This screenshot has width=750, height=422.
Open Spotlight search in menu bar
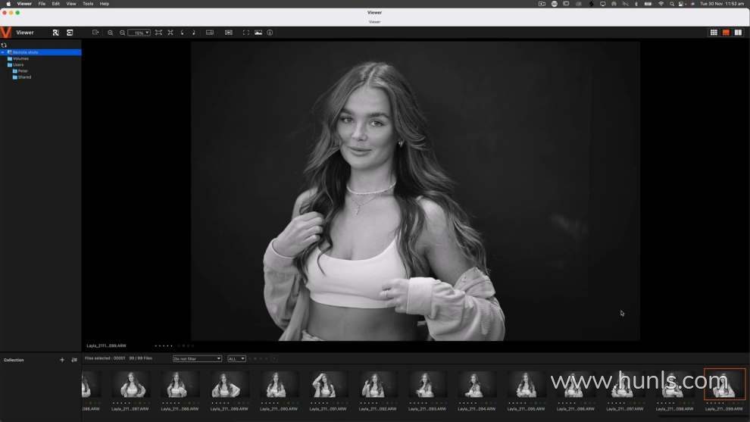pyautogui.click(x=671, y=4)
